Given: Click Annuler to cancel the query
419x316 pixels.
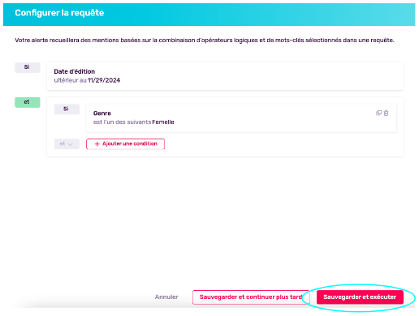Looking at the screenshot, I should (166, 297).
